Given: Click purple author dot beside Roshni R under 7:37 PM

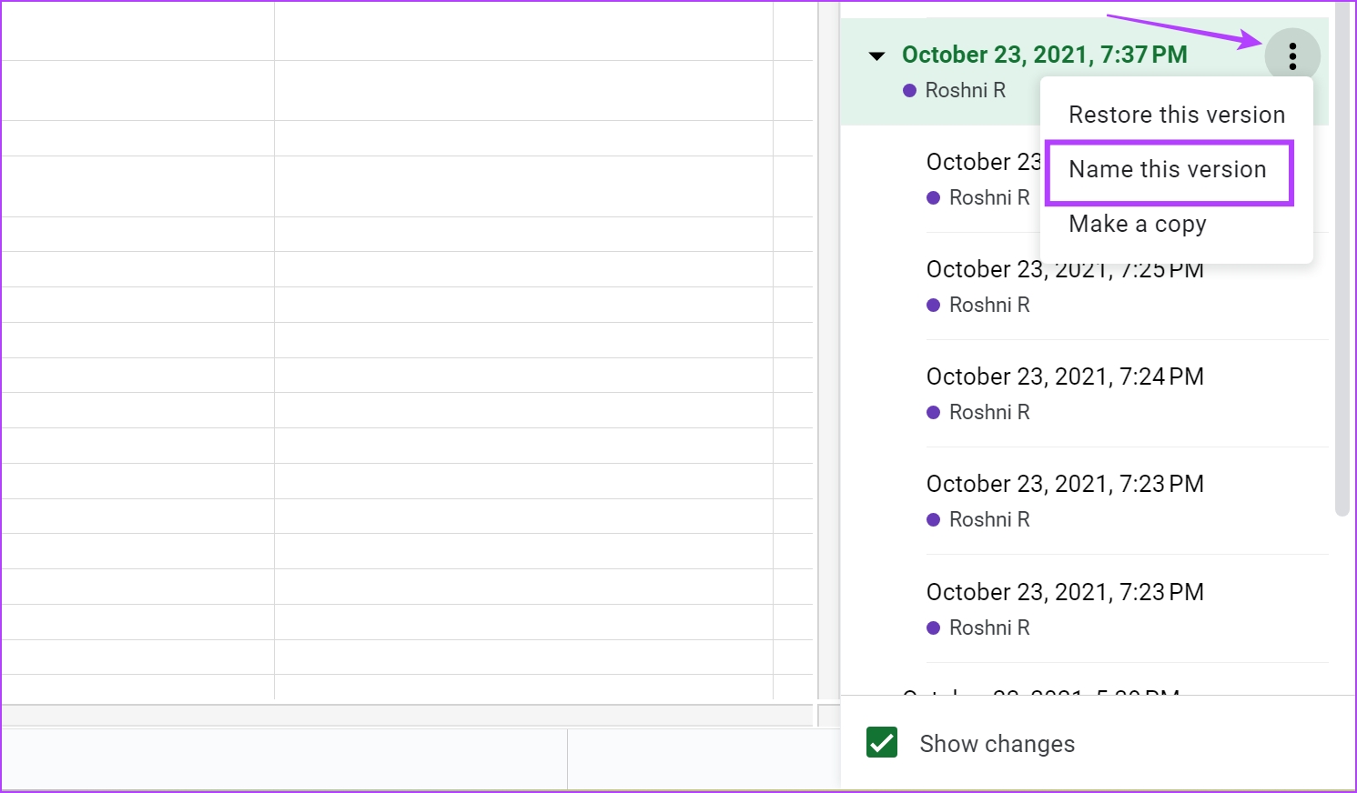Looking at the screenshot, I should 909,91.
